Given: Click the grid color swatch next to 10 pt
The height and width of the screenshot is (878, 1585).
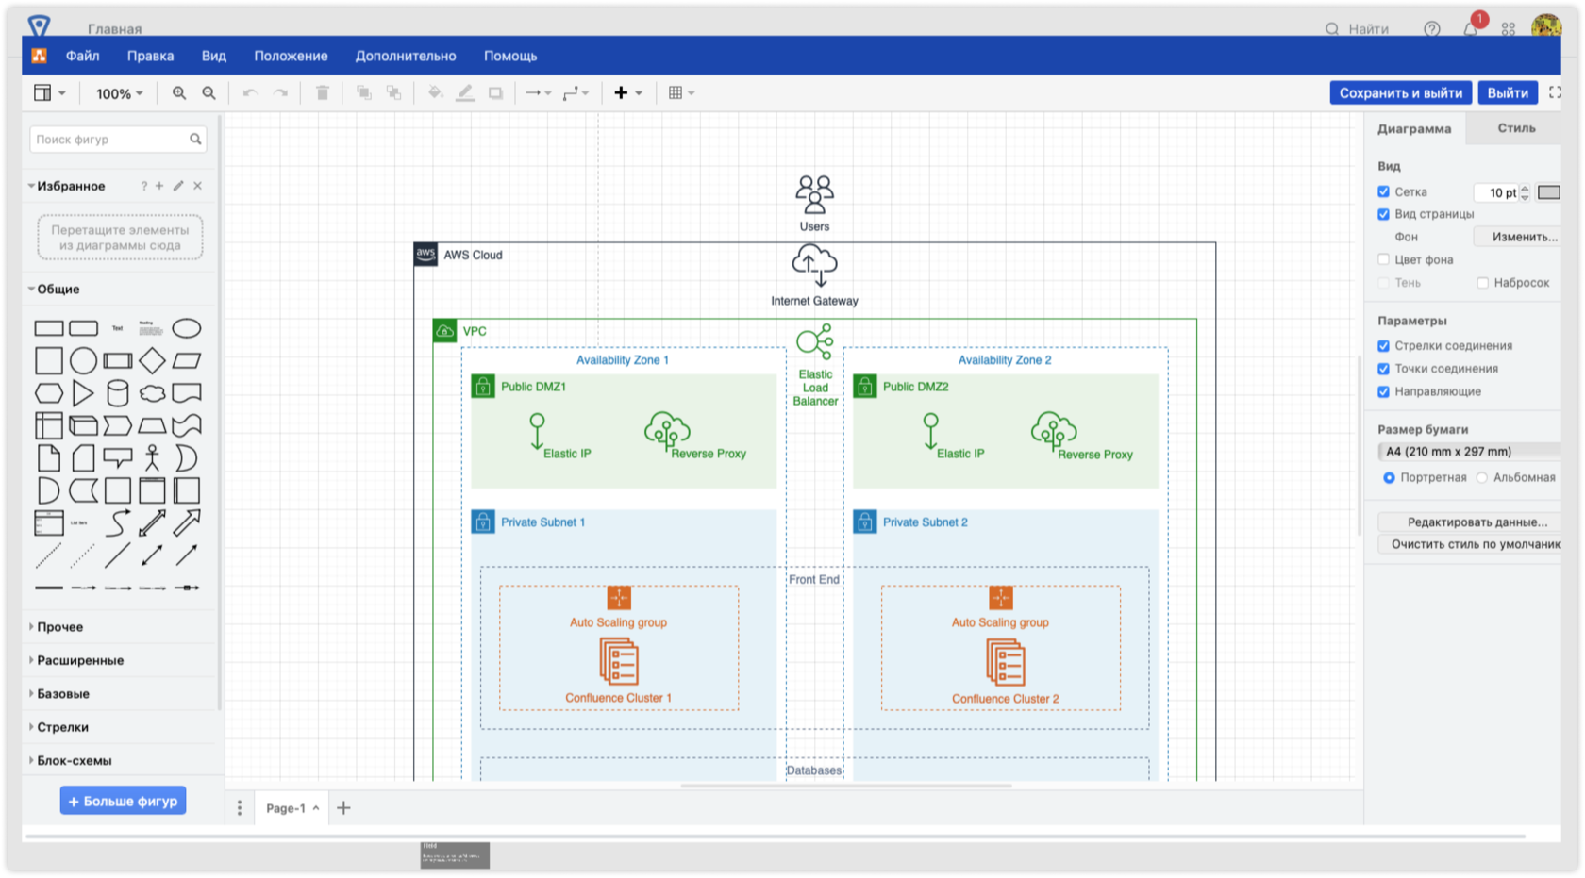Looking at the screenshot, I should pyautogui.click(x=1548, y=192).
